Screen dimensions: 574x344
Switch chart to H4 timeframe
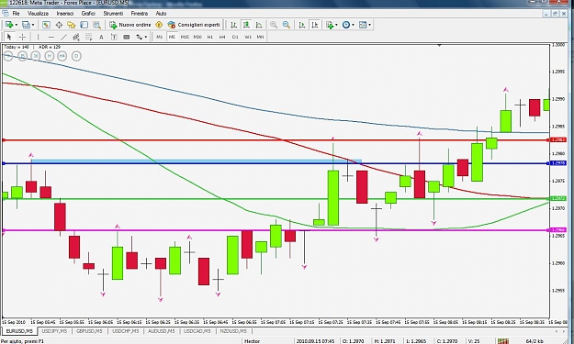(x=222, y=37)
